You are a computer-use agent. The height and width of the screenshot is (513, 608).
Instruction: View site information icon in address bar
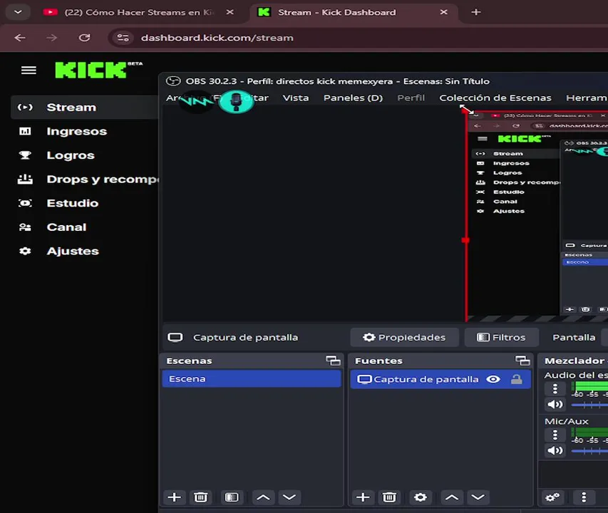[123, 38]
